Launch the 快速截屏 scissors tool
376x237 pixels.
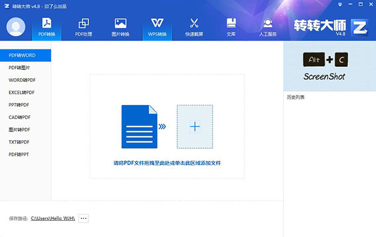pos(194,27)
